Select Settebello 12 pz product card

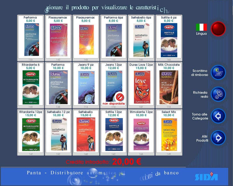(x=58, y=132)
